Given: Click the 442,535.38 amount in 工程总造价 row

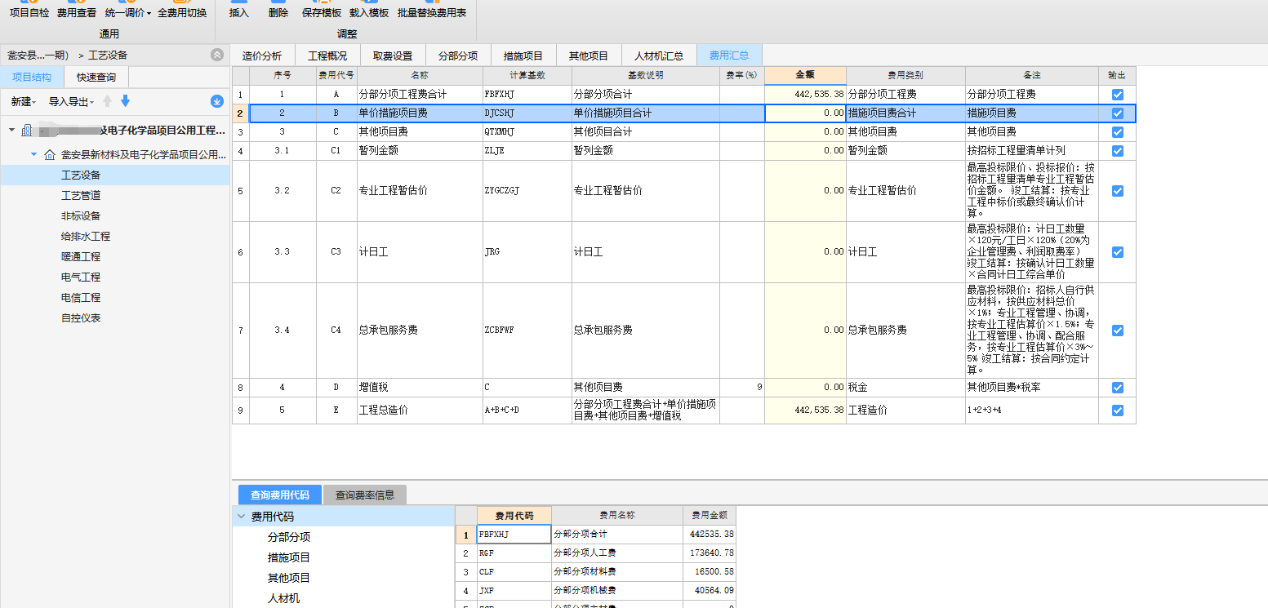Looking at the screenshot, I should [805, 410].
